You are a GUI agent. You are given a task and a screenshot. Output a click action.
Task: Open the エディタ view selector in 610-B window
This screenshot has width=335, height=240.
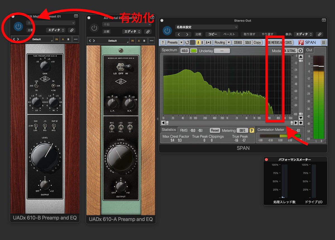56,30
